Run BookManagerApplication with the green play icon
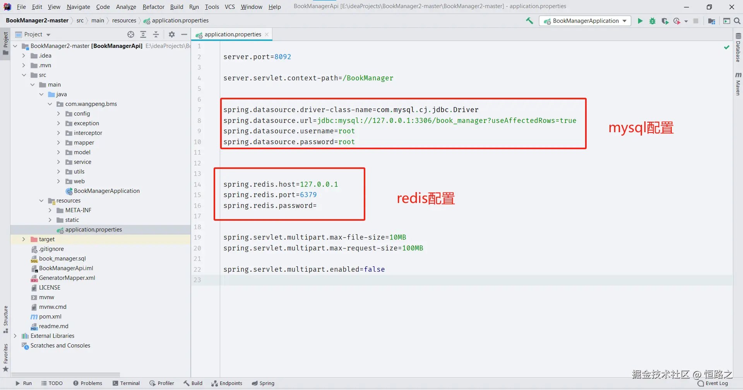Screen dimensions: 743x390 pos(640,21)
